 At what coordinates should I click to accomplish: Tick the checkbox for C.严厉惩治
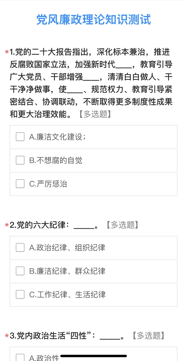click(20, 184)
